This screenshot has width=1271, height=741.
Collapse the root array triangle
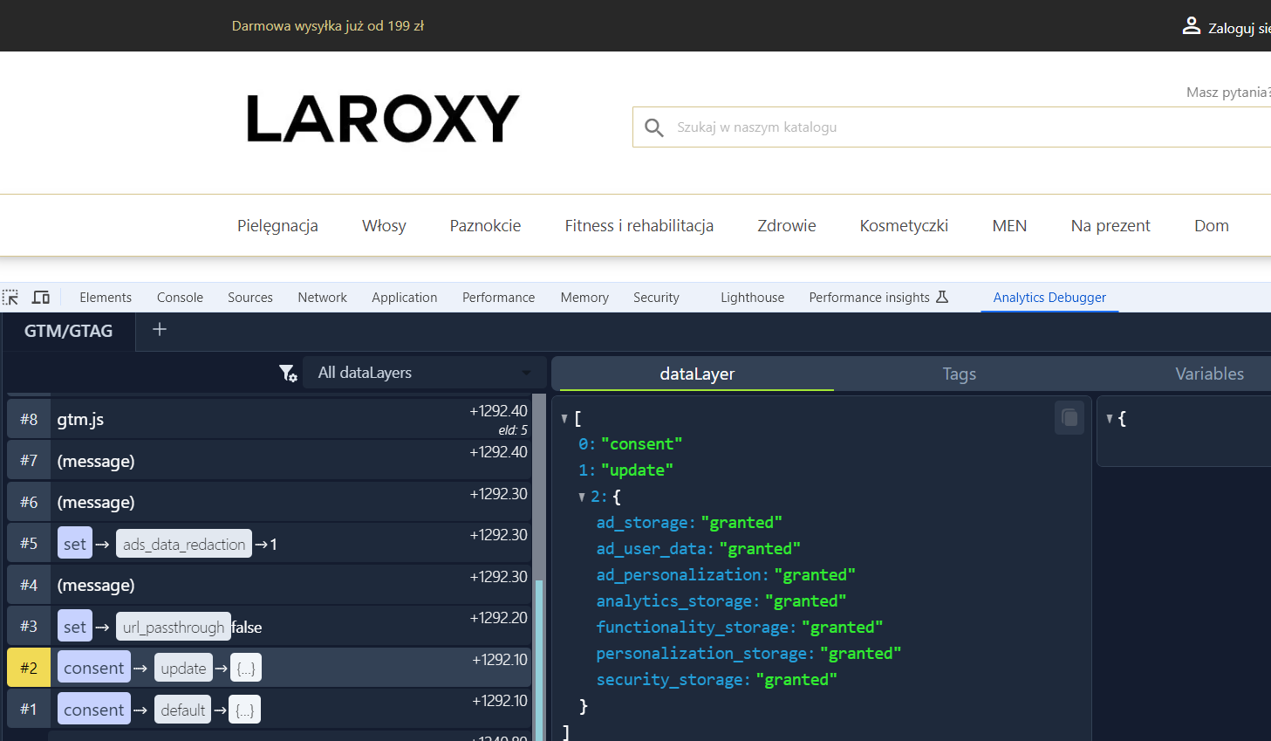point(564,419)
